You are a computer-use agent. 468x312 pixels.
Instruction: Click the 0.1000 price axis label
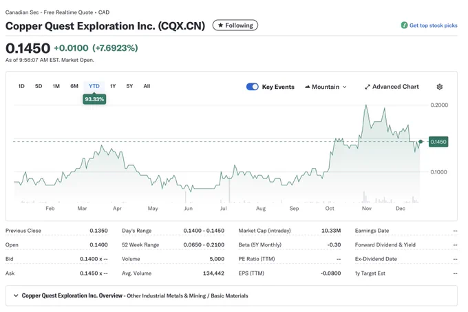[x=439, y=172]
